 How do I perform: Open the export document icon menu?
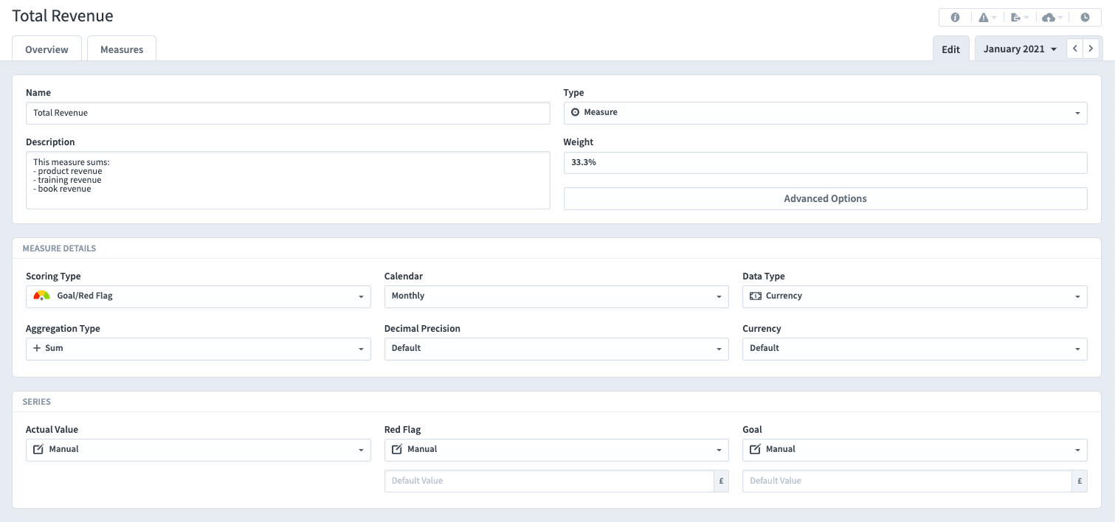pos(1019,18)
